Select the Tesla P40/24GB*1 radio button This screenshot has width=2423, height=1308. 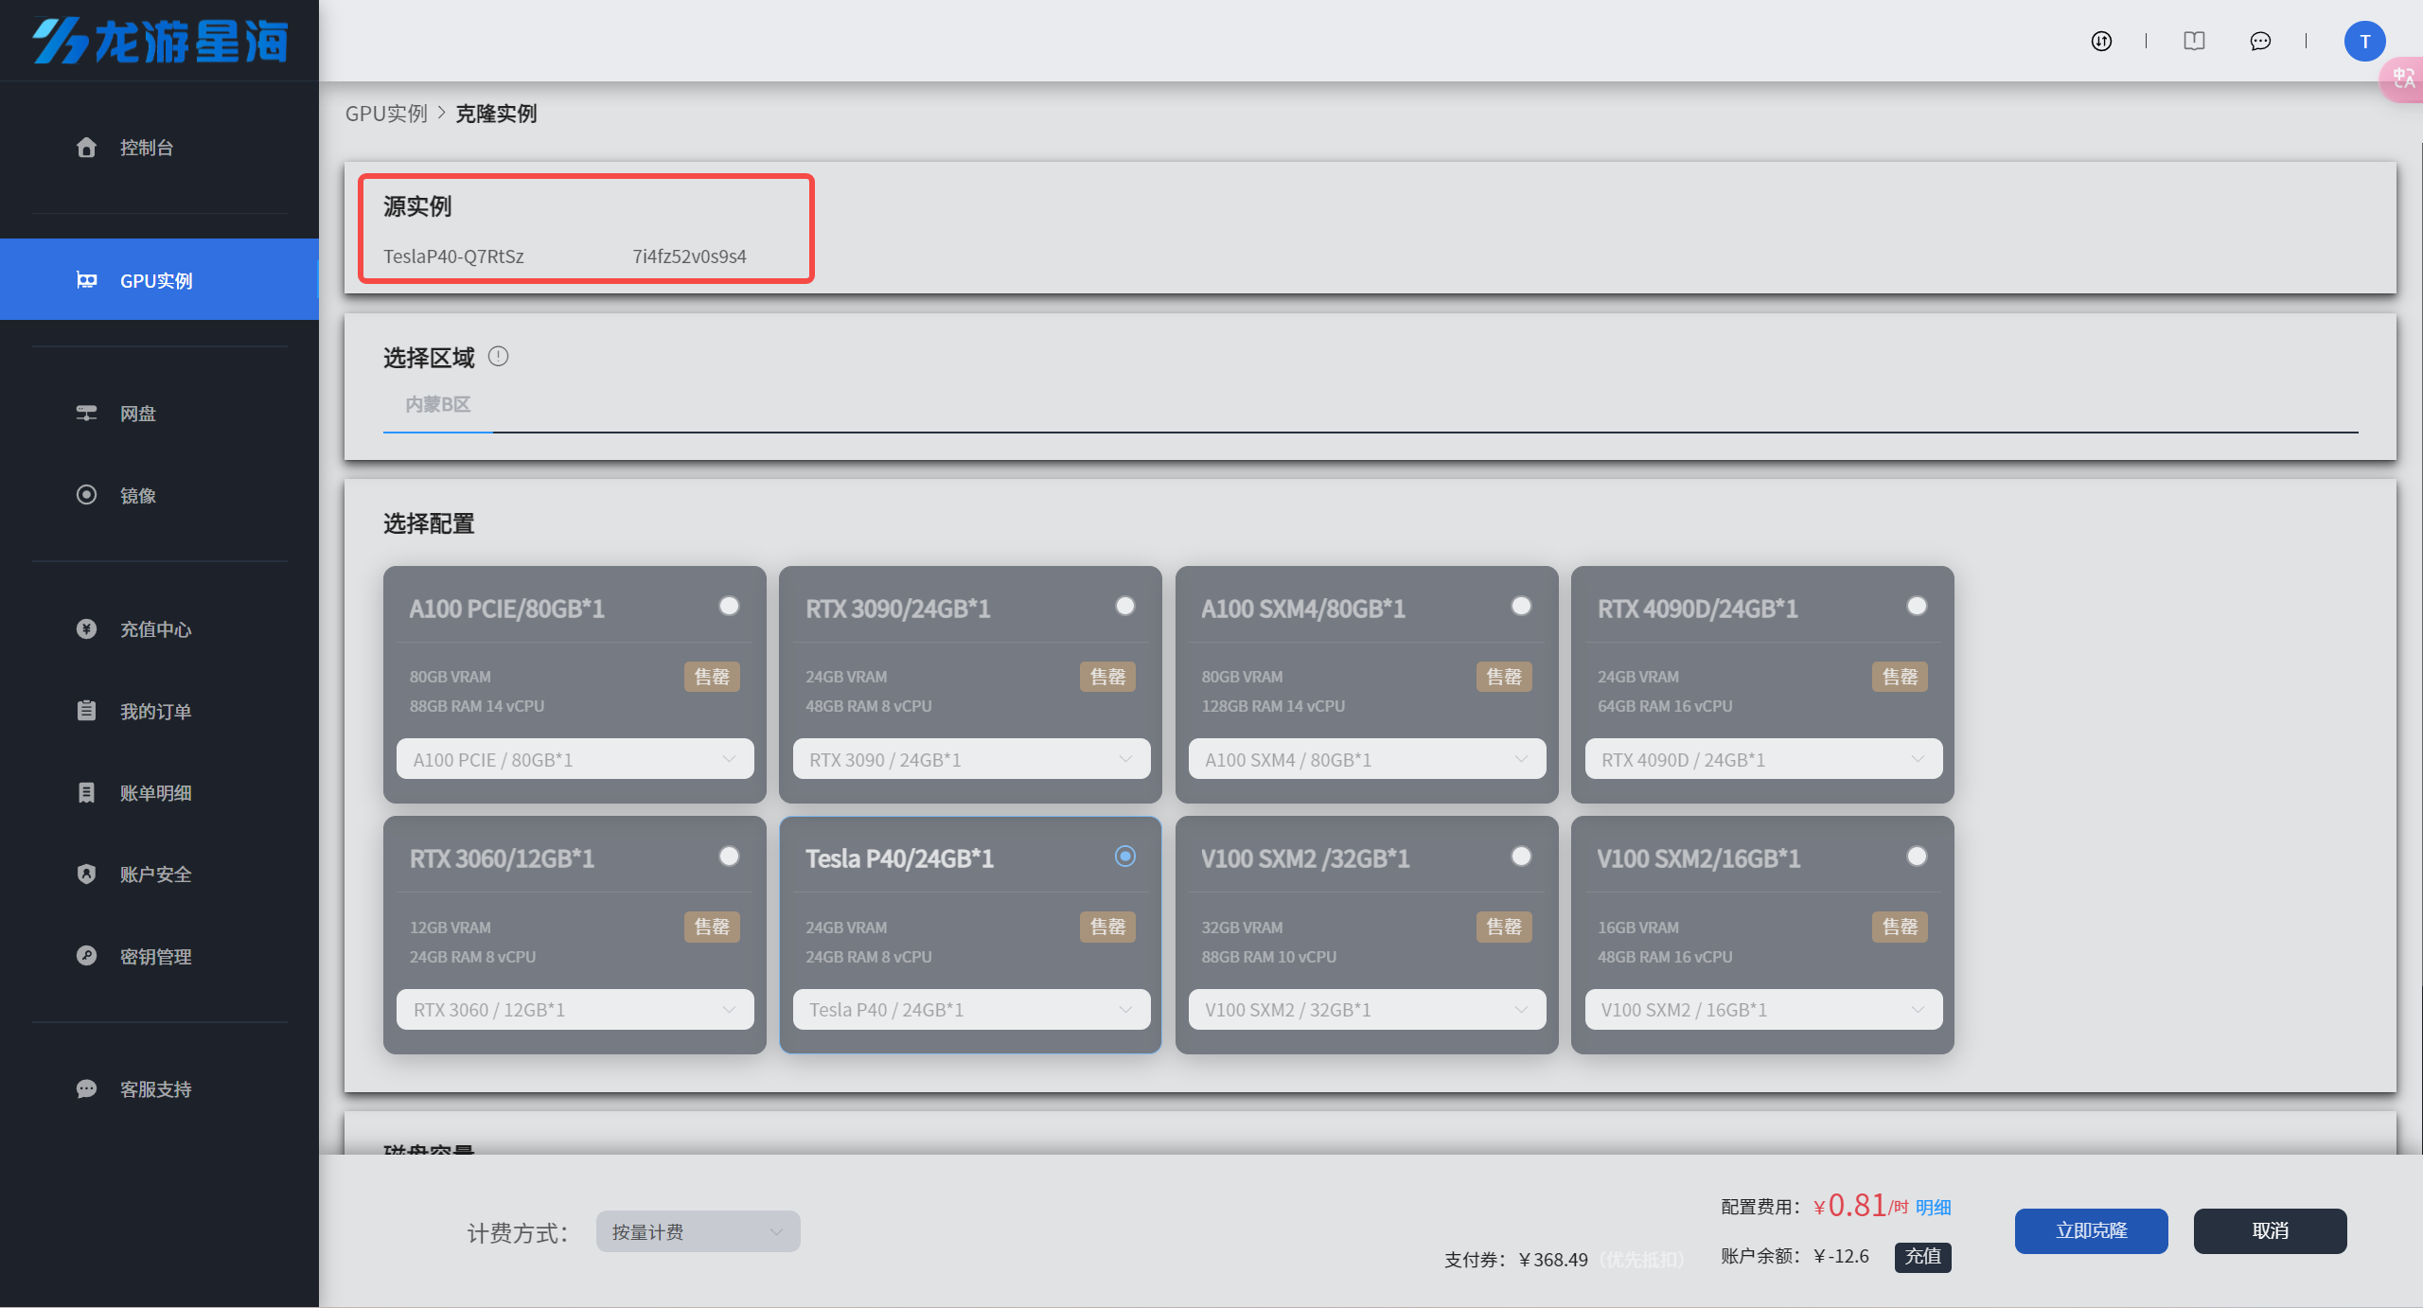pos(1124,857)
